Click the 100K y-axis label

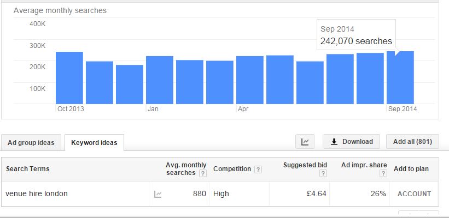click(38, 89)
